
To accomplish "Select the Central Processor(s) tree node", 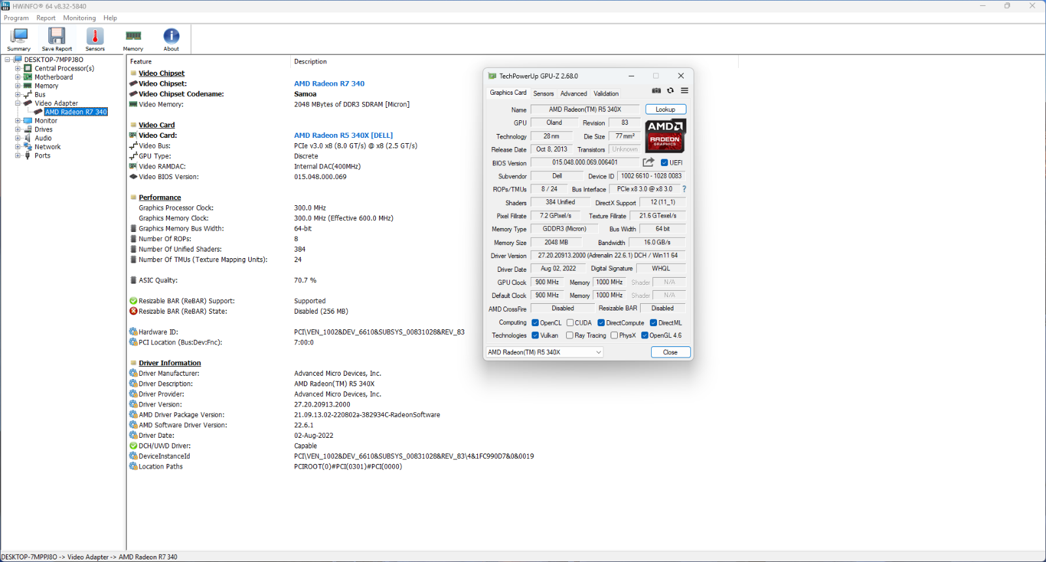I will (x=64, y=69).
